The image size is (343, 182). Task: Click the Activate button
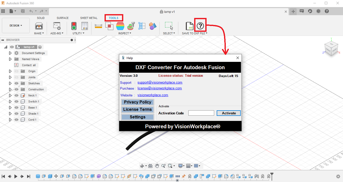pos(229,113)
